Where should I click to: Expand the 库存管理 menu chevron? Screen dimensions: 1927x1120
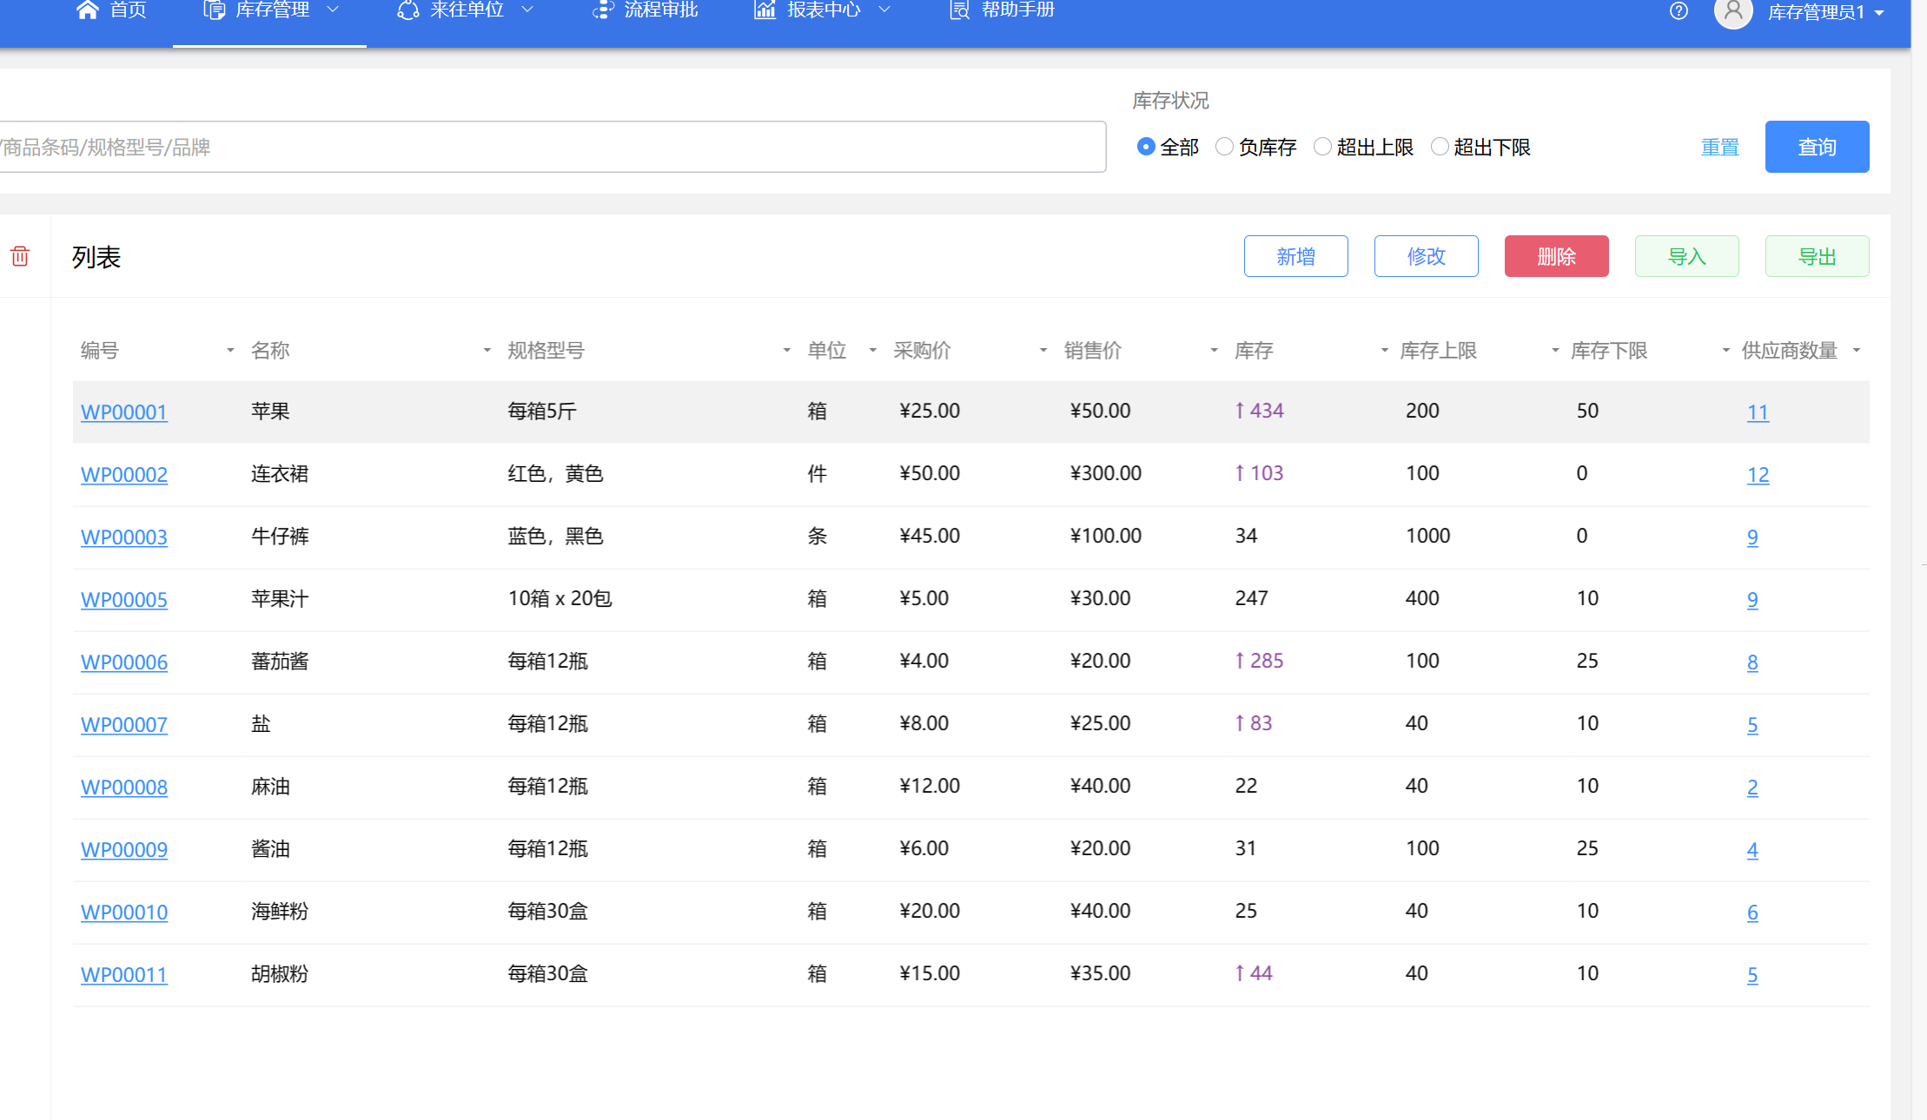[333, 10]
